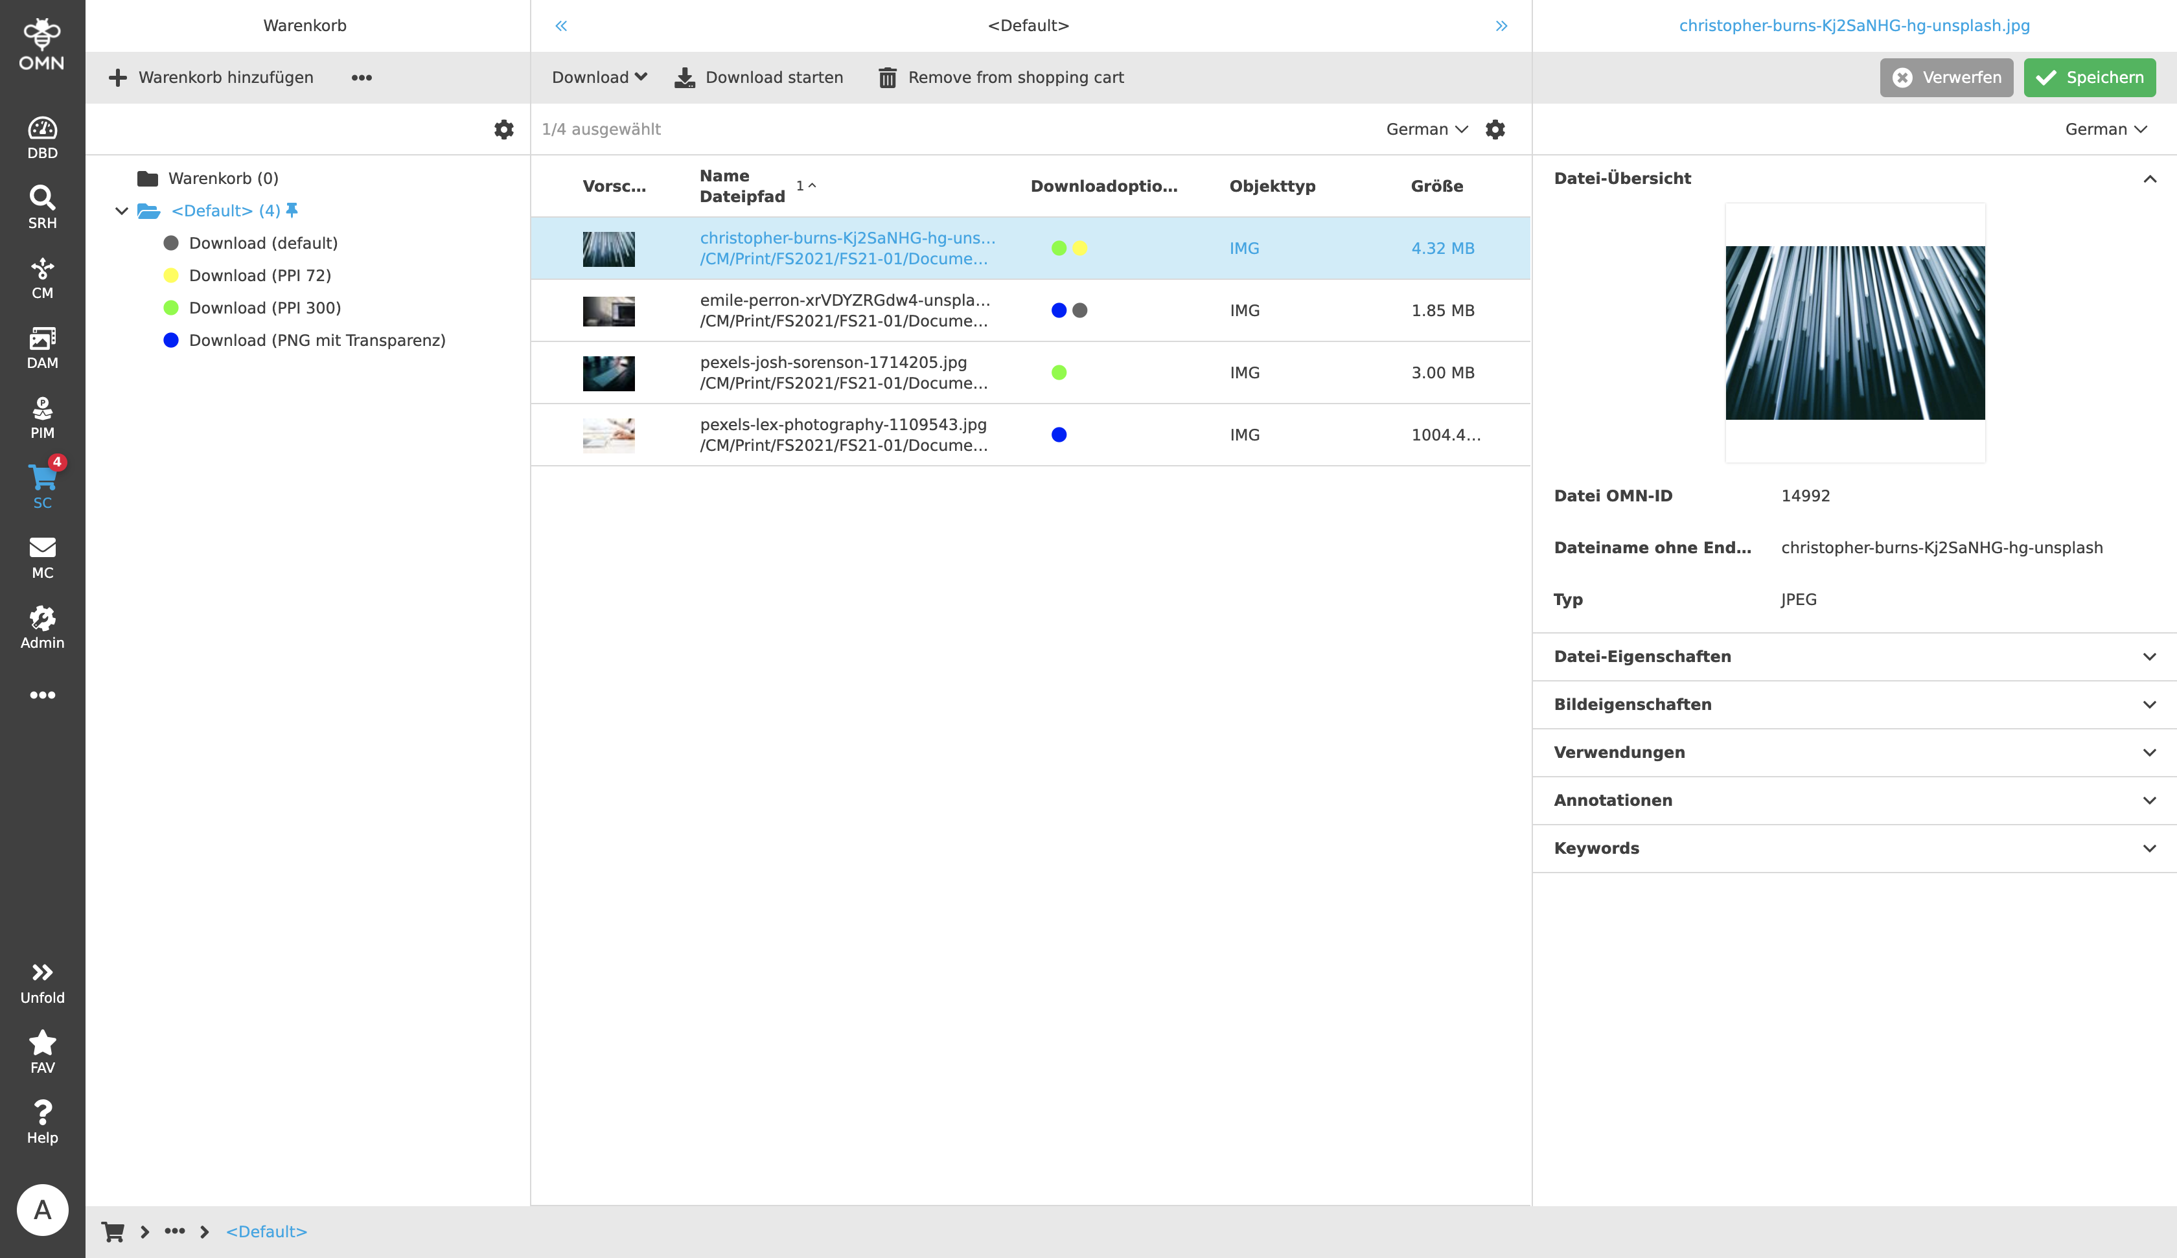Click Download starten button
The height and width of the screenshot is (1258, 2177).
[759, 78]
